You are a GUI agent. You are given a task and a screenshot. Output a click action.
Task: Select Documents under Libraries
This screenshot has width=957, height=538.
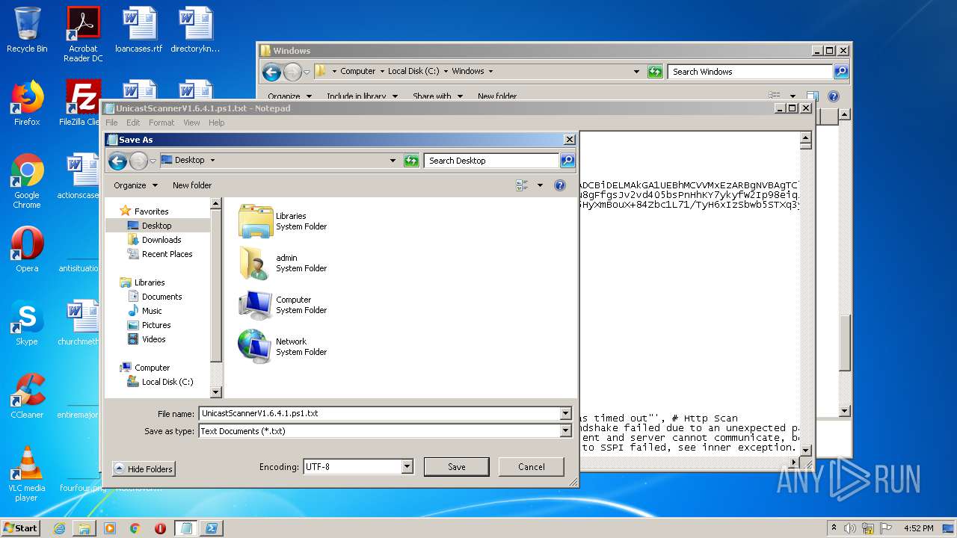coord(162,297)
